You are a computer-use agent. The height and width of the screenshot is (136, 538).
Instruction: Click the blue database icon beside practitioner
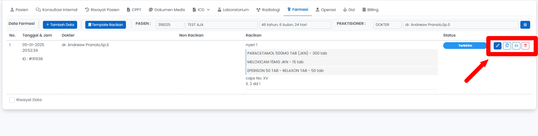525,25
